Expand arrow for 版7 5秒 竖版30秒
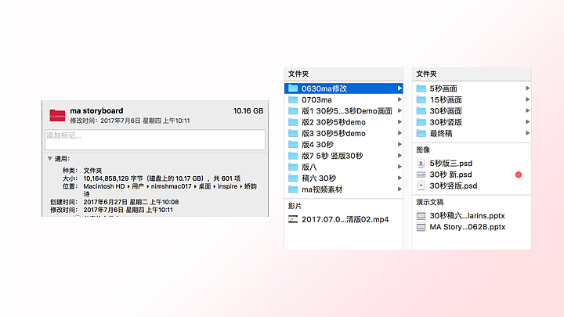 399,155
